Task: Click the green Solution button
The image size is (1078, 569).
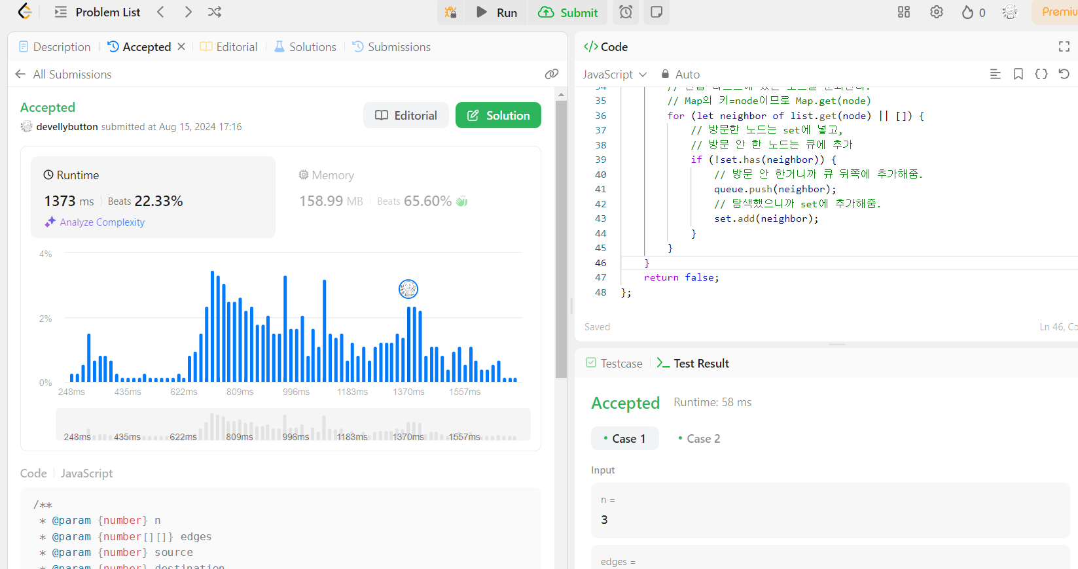Action: 498,115
